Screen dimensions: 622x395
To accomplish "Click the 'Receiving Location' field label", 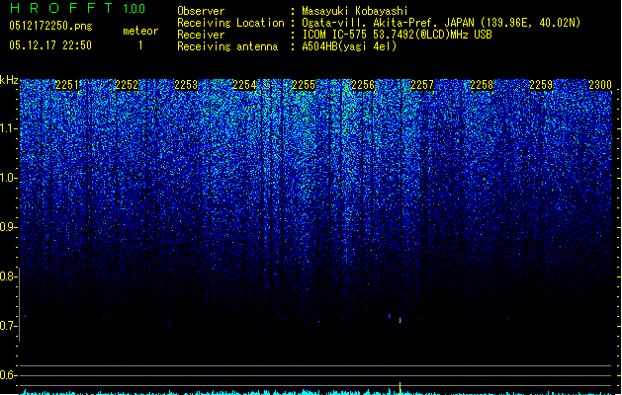I will click(230, 23).
